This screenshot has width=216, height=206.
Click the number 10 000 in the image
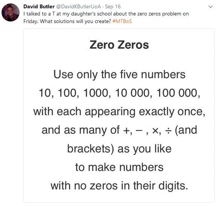(x=132, y=93)
